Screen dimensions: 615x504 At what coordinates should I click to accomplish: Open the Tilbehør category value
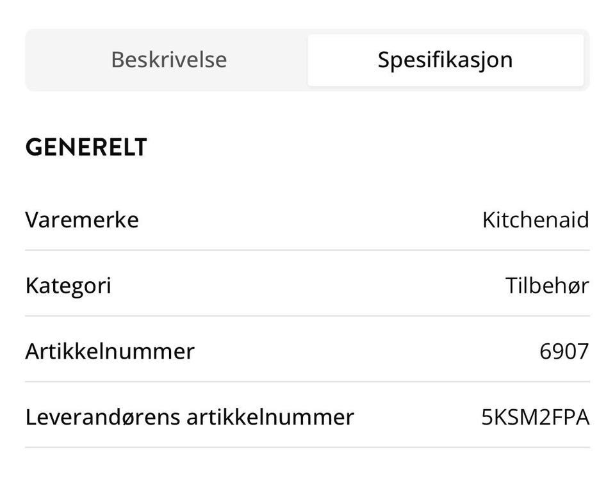pos(546,285)
